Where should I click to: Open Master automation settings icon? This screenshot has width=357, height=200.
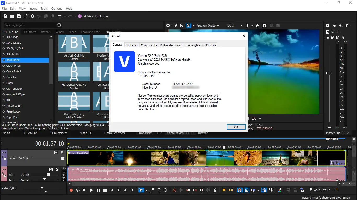(x=332, y=38)
